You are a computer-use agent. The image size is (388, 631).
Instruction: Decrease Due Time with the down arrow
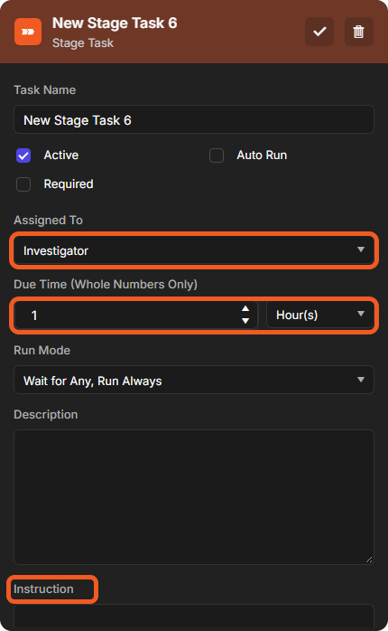(x=245, y=321)
